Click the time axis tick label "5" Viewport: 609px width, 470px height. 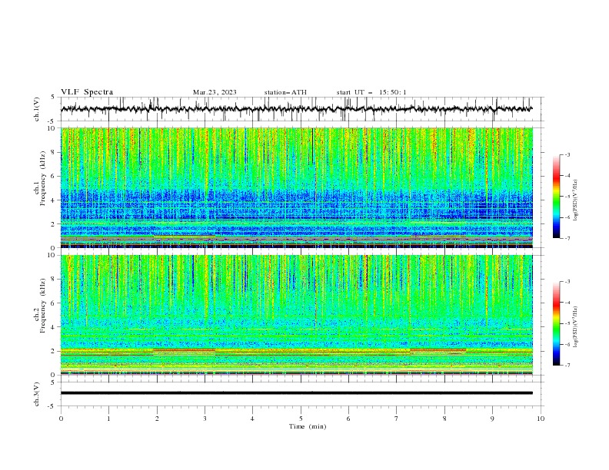[301, 419]
